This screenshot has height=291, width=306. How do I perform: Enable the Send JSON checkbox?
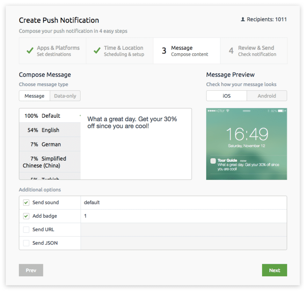point(26,243)
